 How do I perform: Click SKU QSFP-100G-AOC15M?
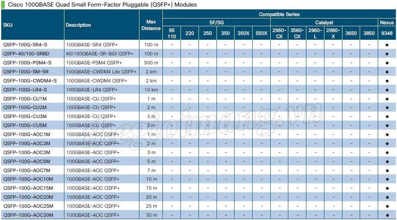(x=28, y=188)
